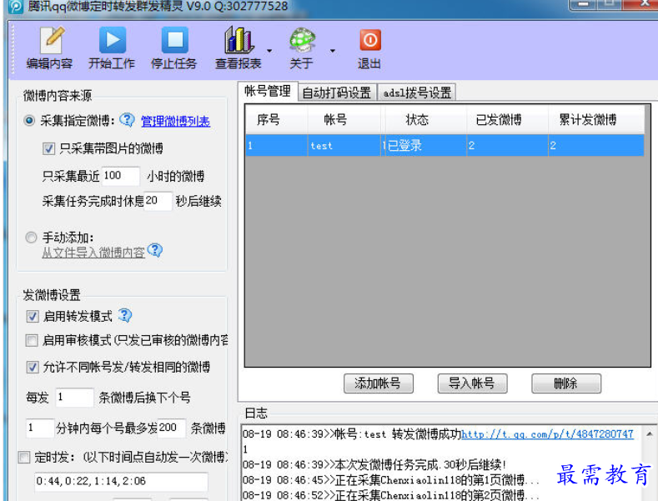658x501 pixels.
Task: Open help icon beside 启用转发模式
Action: pyautogui.click(x=124, y=315)
